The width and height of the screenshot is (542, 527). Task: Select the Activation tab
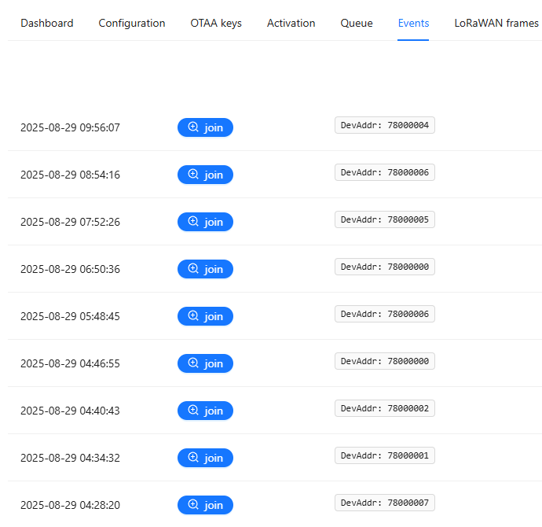[291, 23]
